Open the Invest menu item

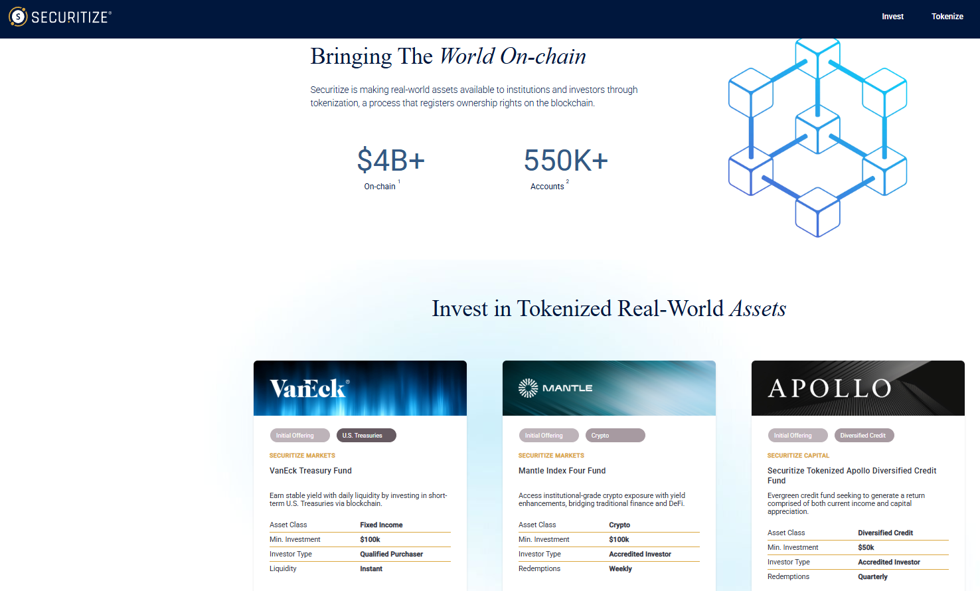click(x=892, y=17)
